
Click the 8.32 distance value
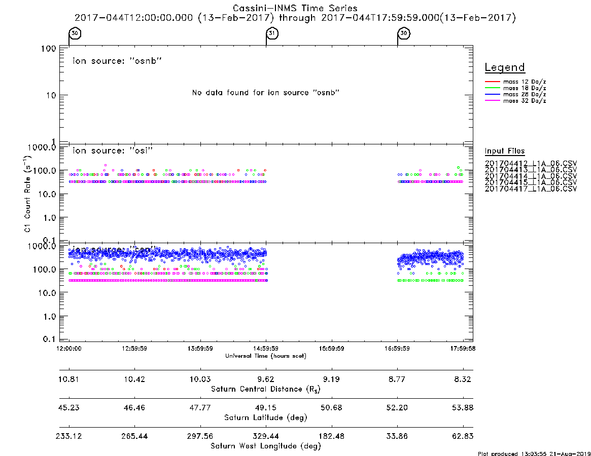(463, 379)
